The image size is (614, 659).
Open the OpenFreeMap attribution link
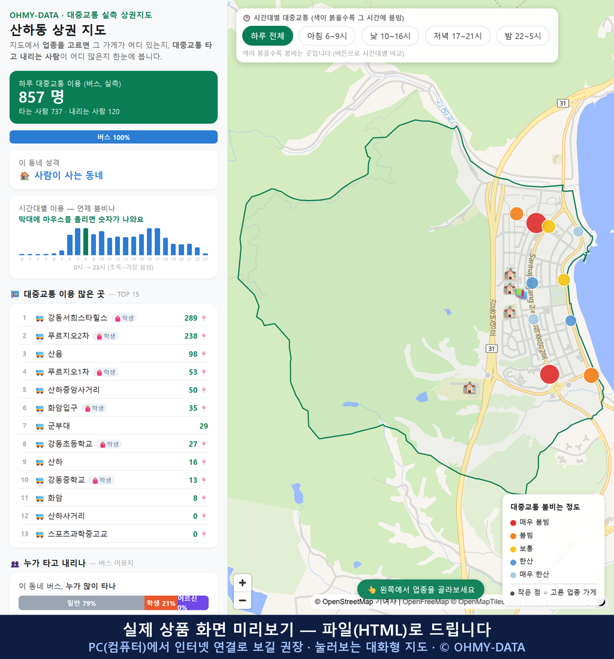[x=426, y=602]
